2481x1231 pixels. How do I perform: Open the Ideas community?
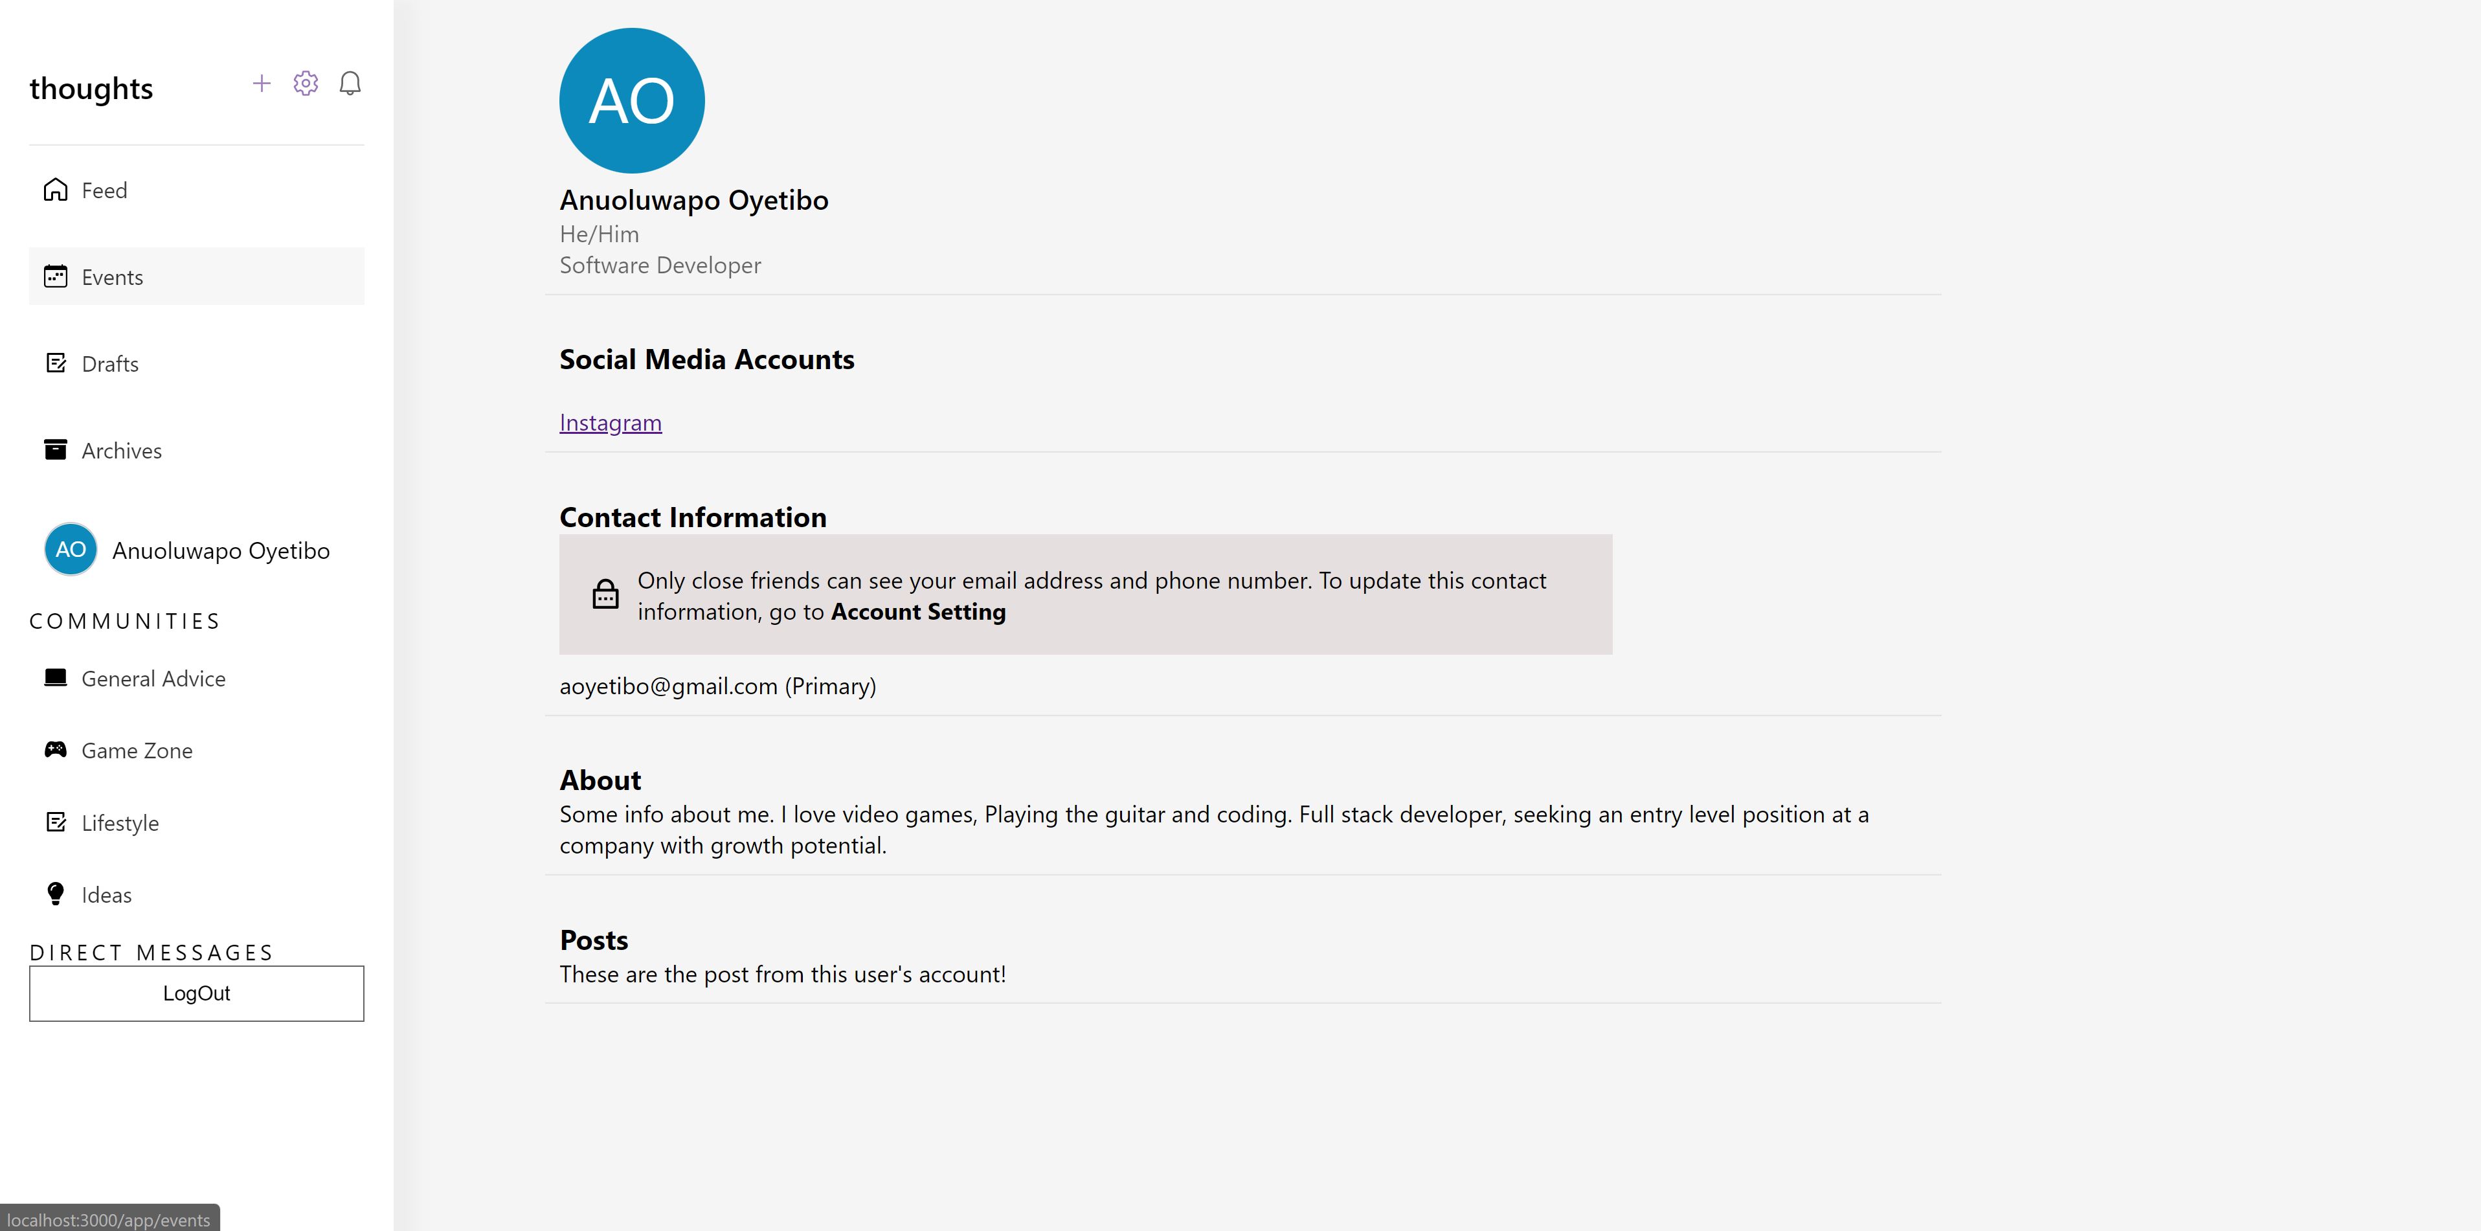click(x=196, y=895)
